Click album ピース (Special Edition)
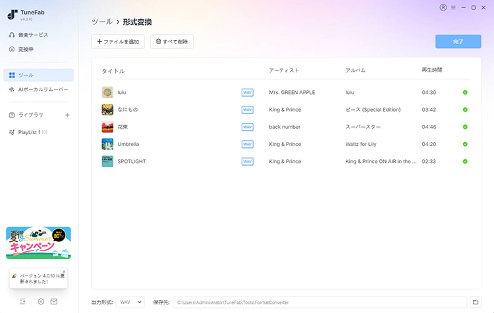 pos(373,110)
